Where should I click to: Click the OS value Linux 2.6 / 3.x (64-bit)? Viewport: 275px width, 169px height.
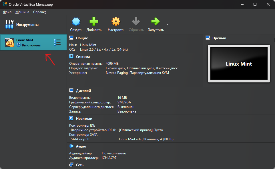(x=104, y=49)
